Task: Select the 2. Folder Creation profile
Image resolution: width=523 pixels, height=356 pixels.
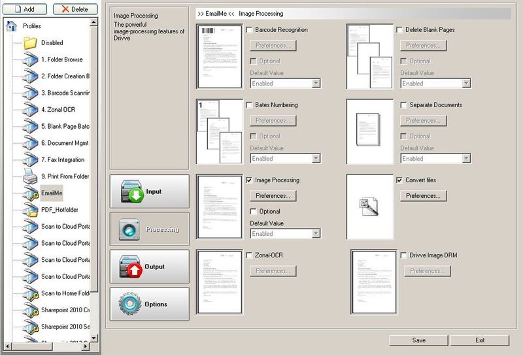Action: pos(65,76)
